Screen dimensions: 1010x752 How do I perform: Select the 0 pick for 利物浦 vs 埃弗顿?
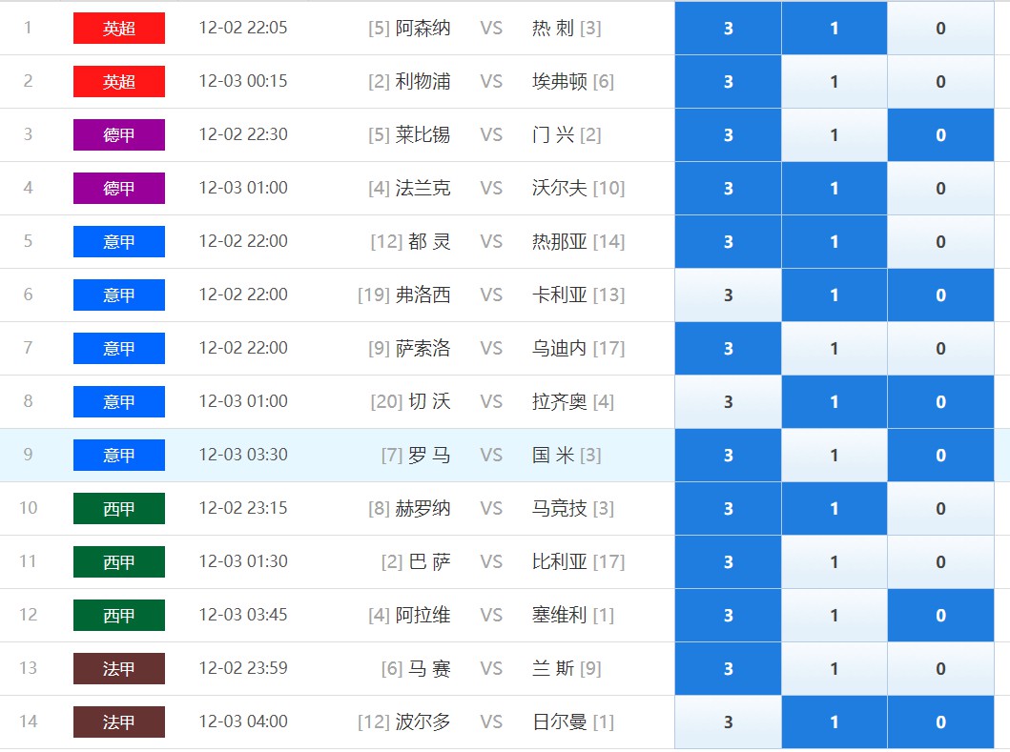click(x=940, y=81)
